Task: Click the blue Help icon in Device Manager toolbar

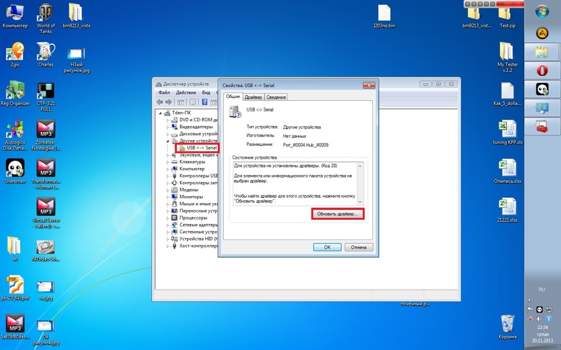Action: tap(205, 102)
